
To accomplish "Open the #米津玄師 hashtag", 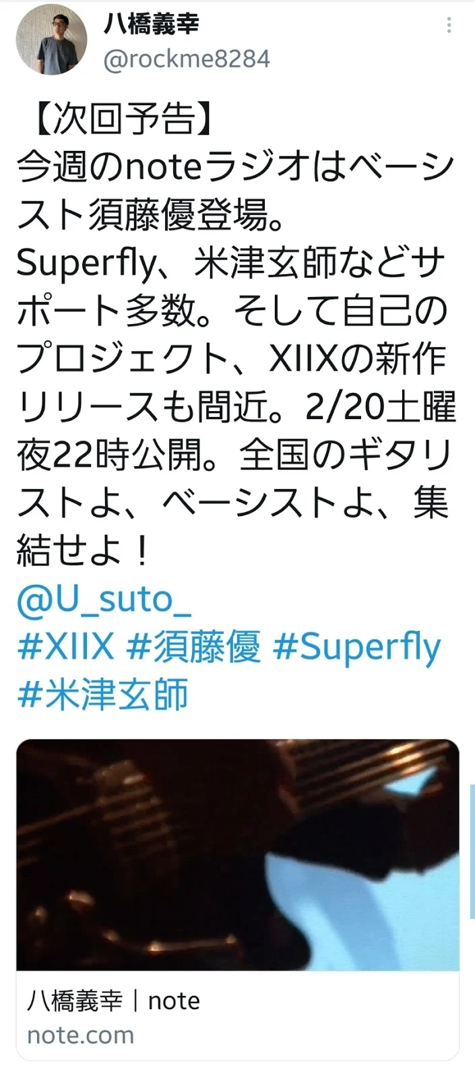I will (x=102, y=695).
